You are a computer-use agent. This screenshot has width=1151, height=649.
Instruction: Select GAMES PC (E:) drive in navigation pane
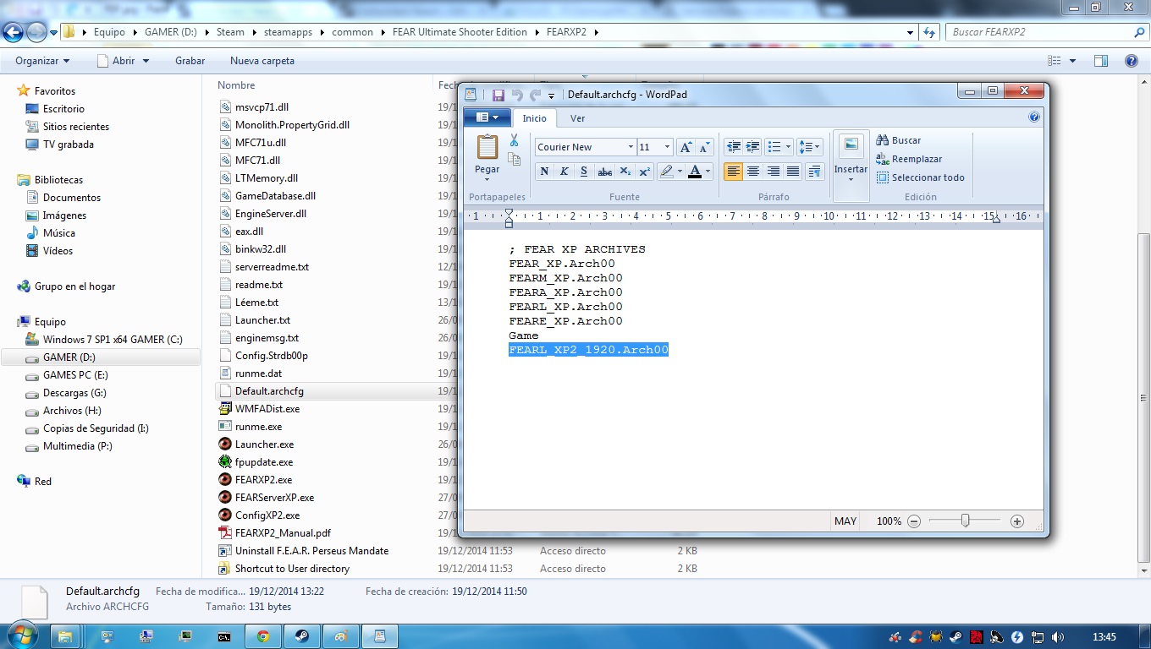[75, 375]
